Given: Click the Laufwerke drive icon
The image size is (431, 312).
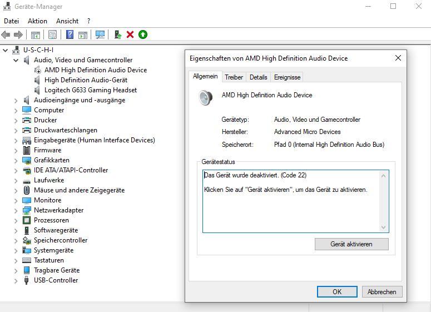Looking at the screenshot, I should click(27, 181).
